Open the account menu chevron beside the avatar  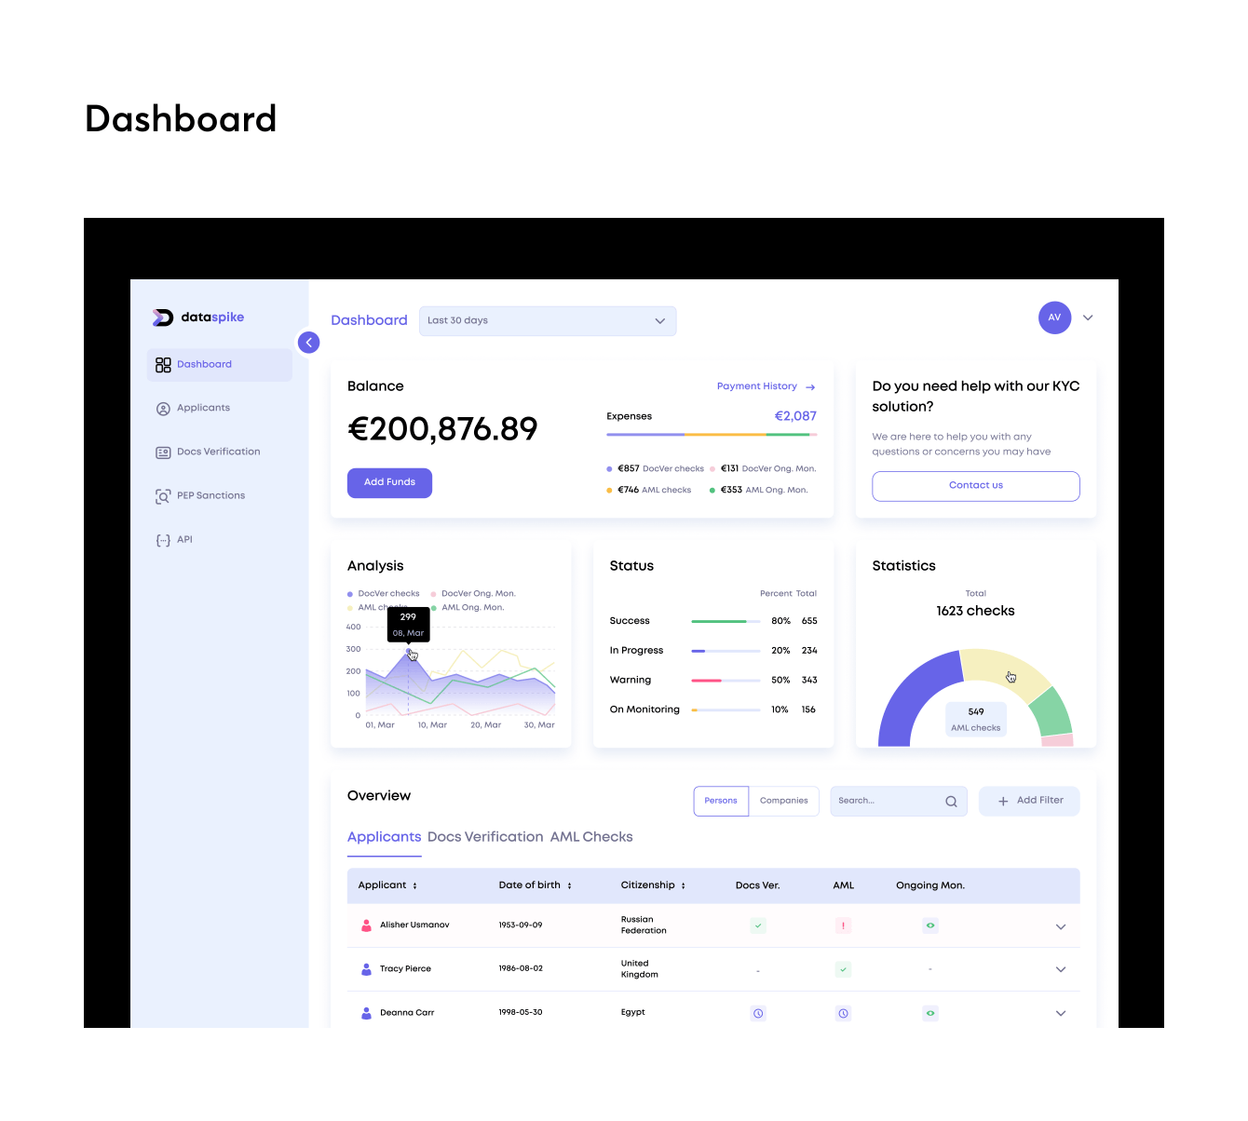[x=1088, y=317]
